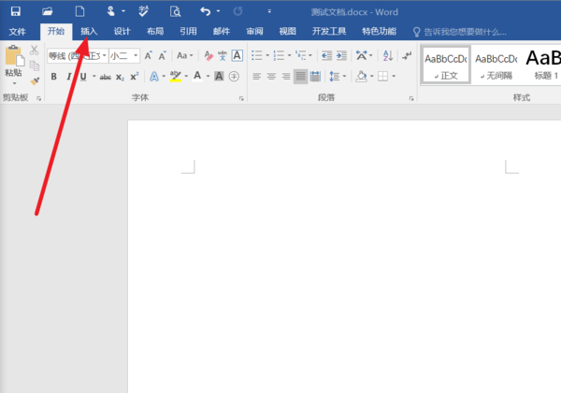Click the yellow text highlight color button
The image size is (561, 393).
(174, 77)
